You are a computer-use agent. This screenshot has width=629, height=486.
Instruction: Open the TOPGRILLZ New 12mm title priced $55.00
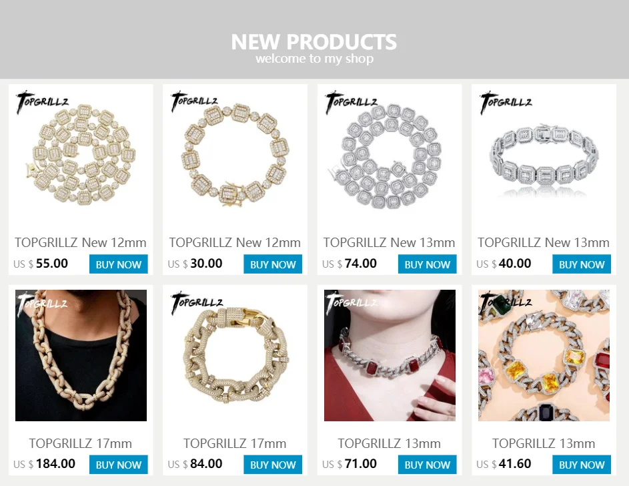(x=81, y=242)
